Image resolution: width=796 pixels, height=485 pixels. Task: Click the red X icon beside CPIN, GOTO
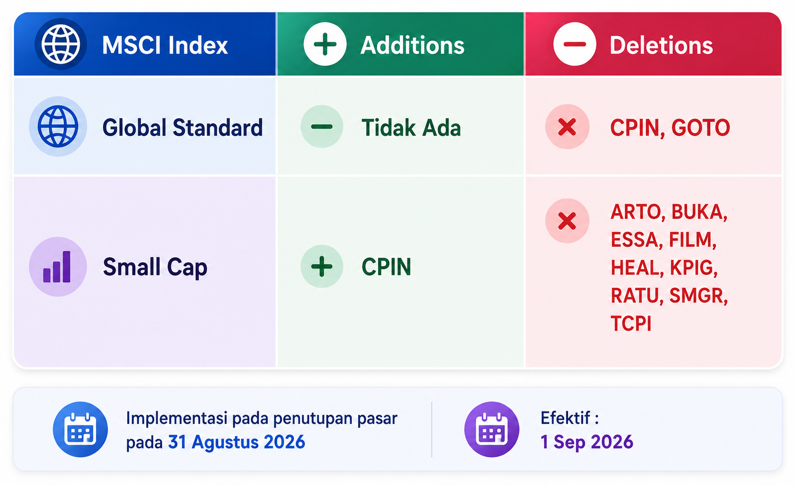567,127
